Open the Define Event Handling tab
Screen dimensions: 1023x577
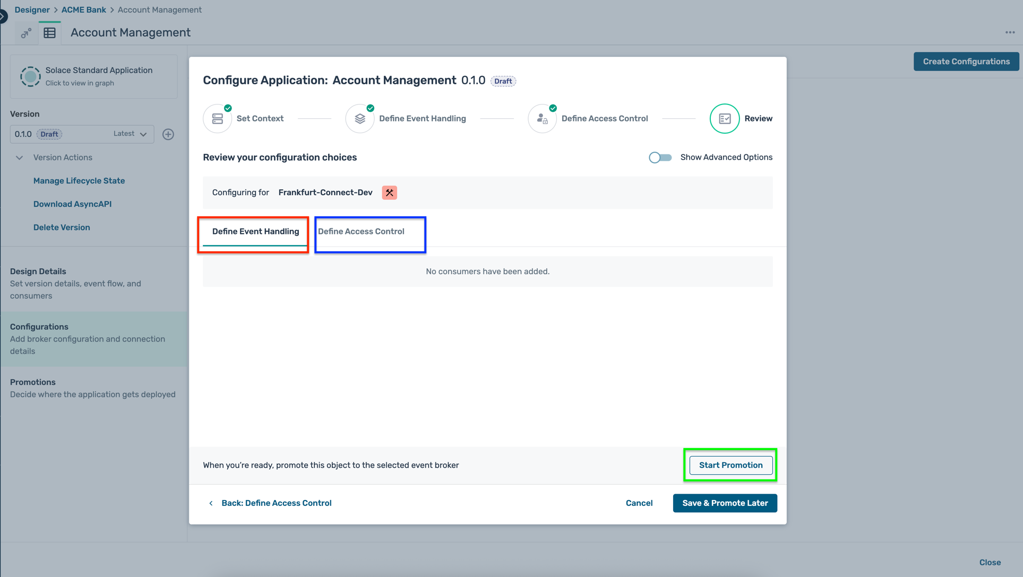tap(255, 231)
